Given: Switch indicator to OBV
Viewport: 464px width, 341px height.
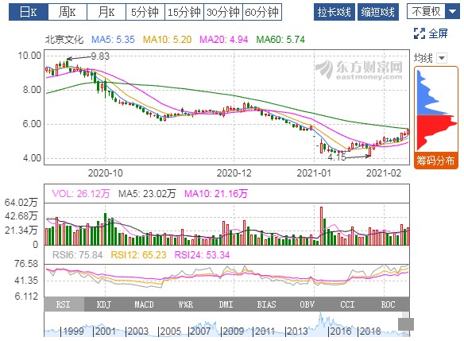Looking at the screenshot, I should click(x=307, y=304).
